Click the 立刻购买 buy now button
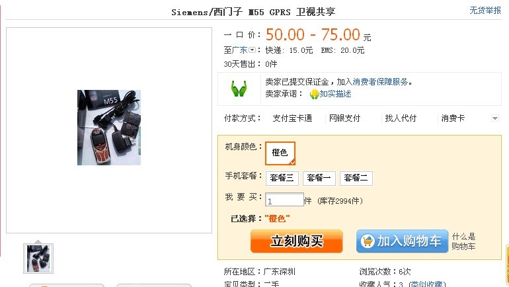The image size is (509, 287). coord(296,241)
